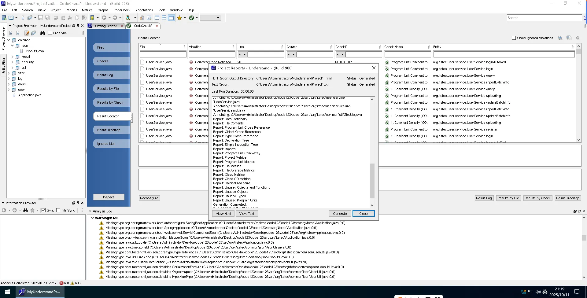Click the yellow Analyze project toolbar icon
The width and height of the screenshot is (587, 298).
(92, 18)
